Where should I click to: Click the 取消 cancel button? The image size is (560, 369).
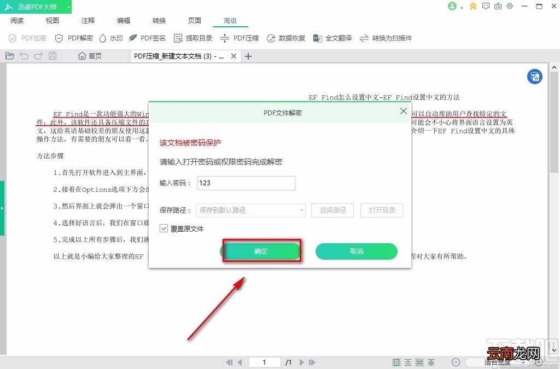[357, 251]
